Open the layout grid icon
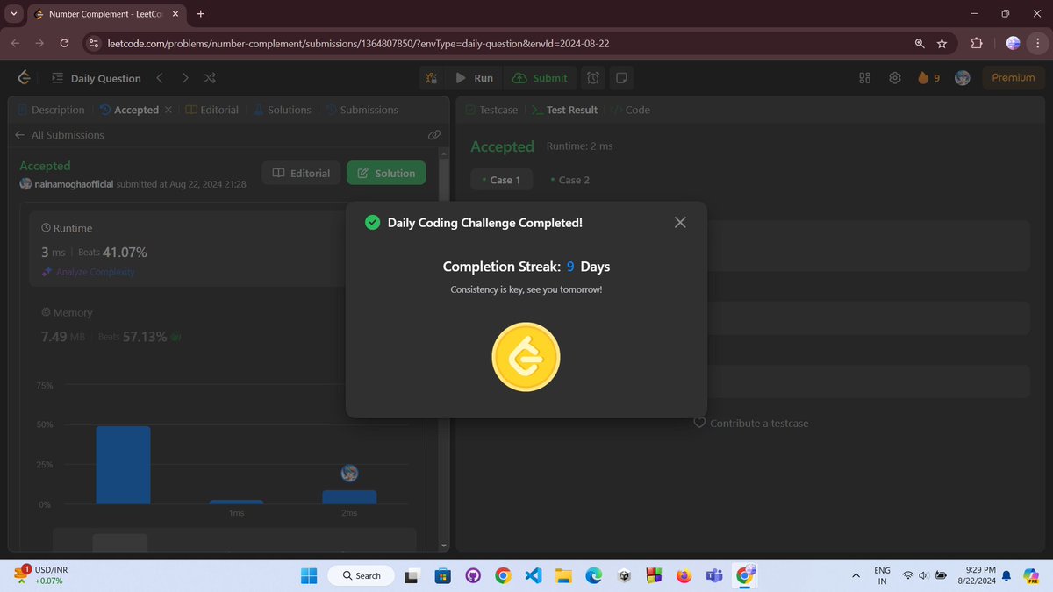The height and width of the screenshot is (592, 1053). coord(864,78)
